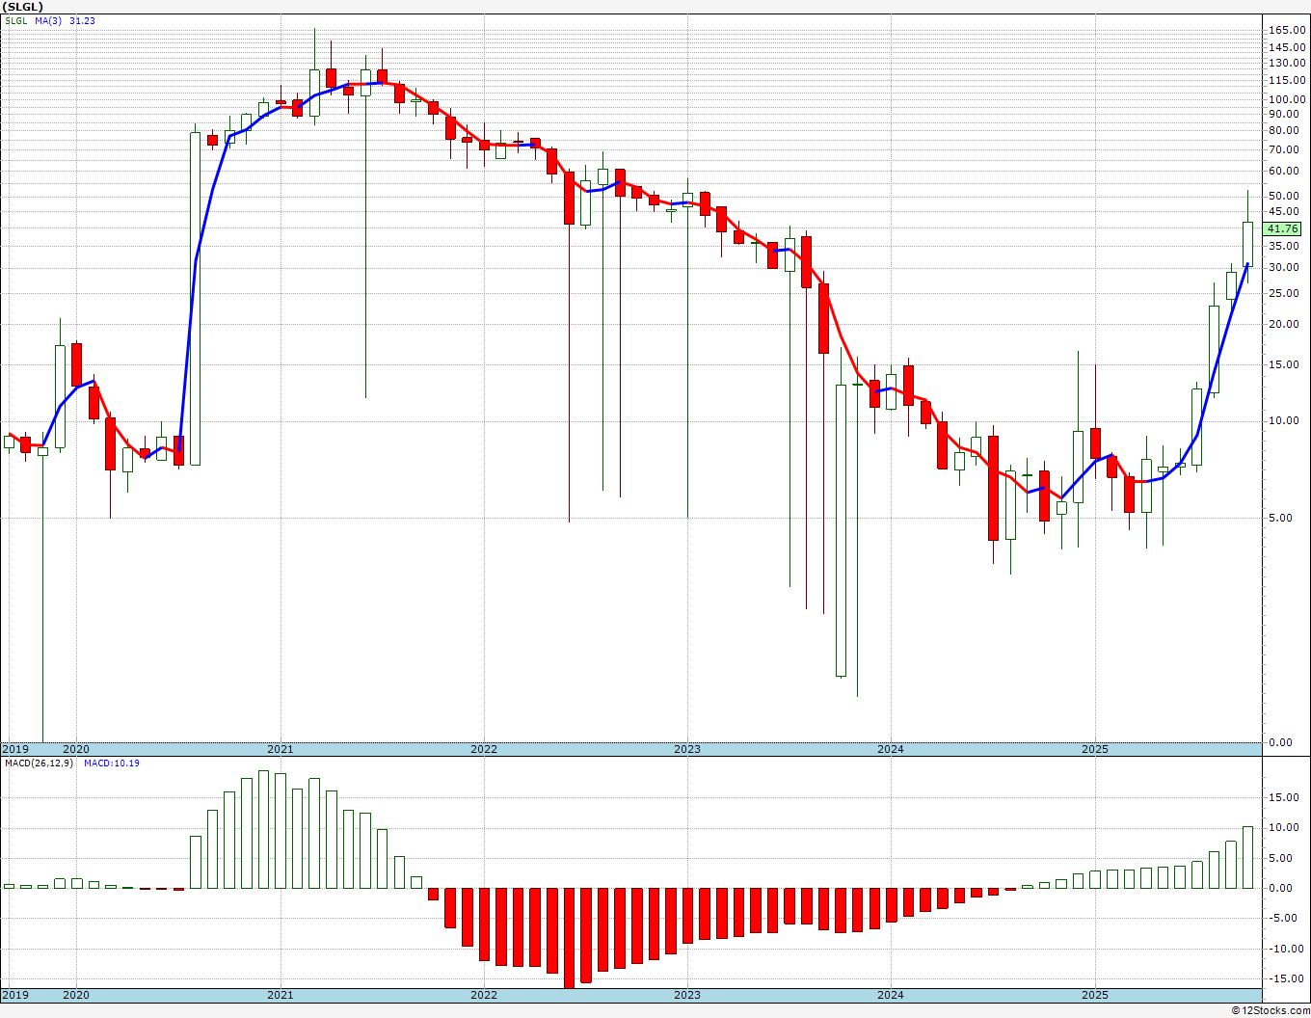This screenshot has height=1018, width=1311.
Task: Click the 165.00 price axis label
Action: [1287, 31]
